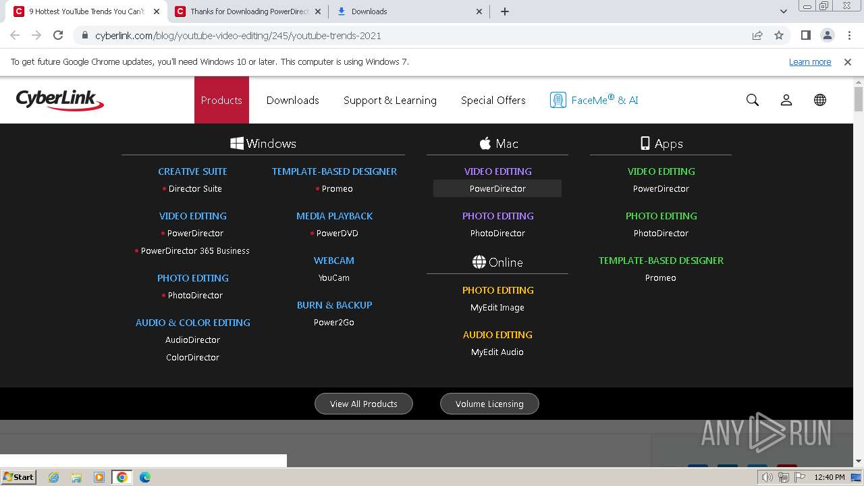Dismiss the Chrome update notification bar
Viewport: 864px width, 486px height.
tap(848, 62)
